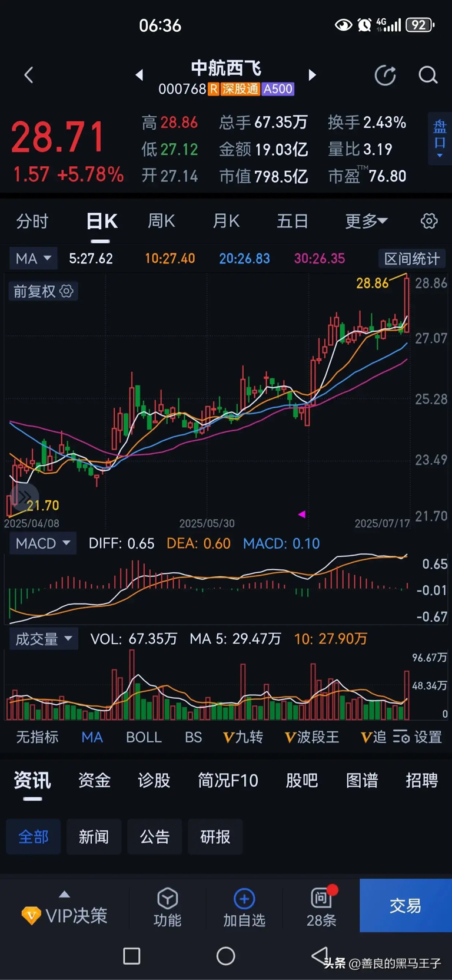
Task: Expand VIP决策 panel with up arrow
Action: point(65,894)
